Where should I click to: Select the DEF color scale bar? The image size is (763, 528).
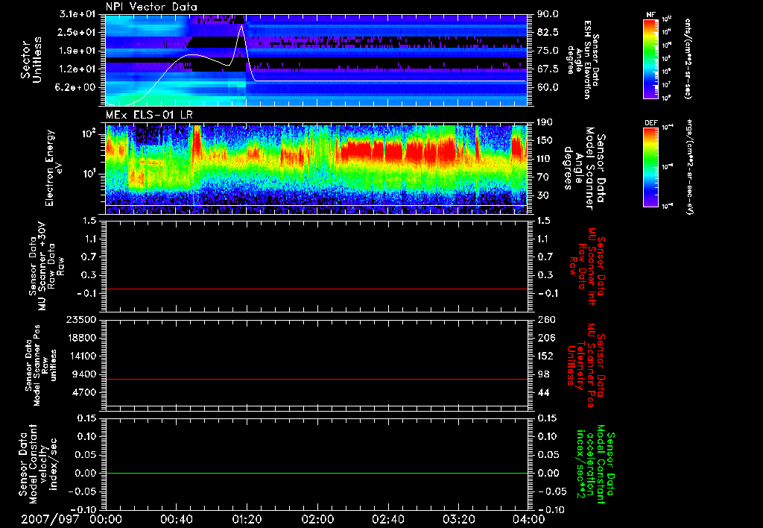point(650,168)
